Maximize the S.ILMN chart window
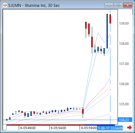Viewport: 135px width, 133px height. [x=118, y=5]
